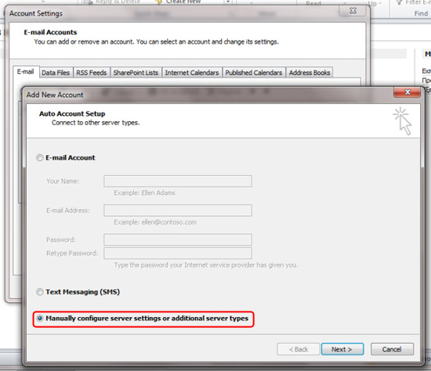Go to Published Calendars tab

coord(254,73)
